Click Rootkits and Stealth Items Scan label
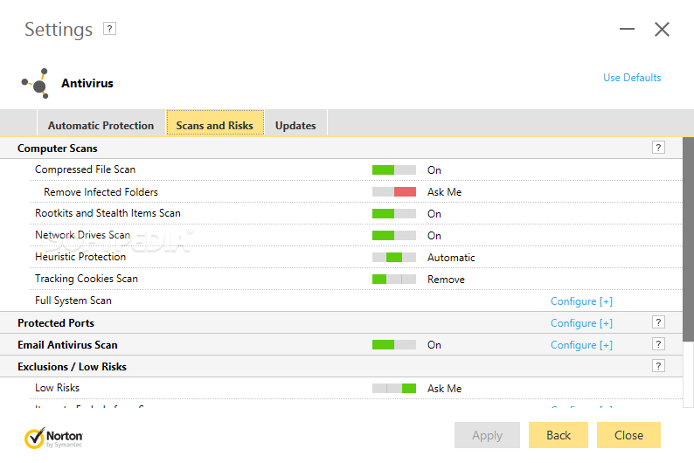The width and height of the screenshot is (694, 463). coord(108,213)
